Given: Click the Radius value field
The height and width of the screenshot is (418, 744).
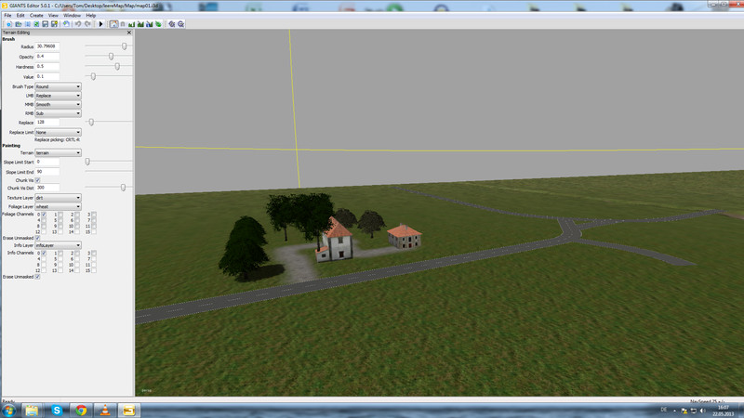Looking at the screenshot, I should point(47,46).
